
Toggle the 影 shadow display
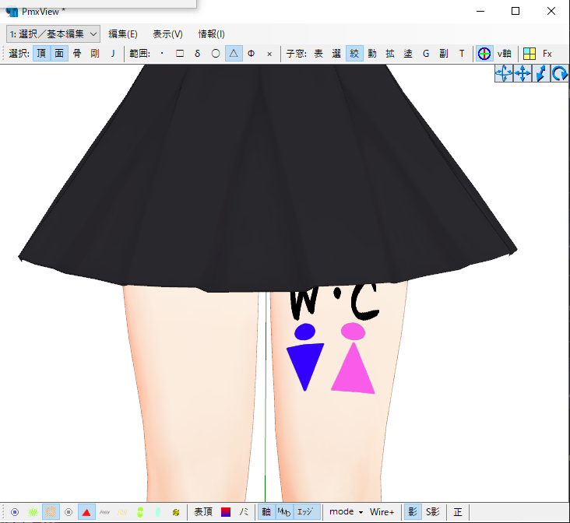(x=413, y=512)
